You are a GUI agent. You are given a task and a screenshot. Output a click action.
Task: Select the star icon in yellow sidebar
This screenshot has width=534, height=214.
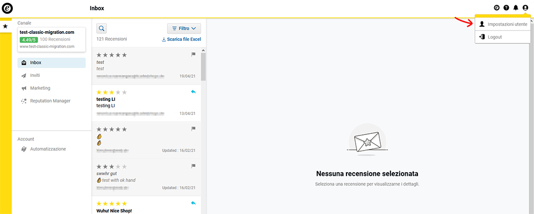(5, 26)
